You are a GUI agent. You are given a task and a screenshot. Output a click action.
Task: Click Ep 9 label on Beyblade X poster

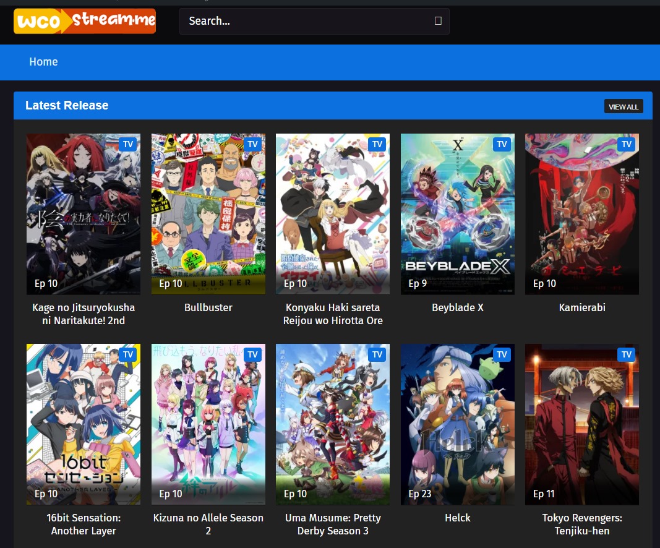tap(418, 284)
